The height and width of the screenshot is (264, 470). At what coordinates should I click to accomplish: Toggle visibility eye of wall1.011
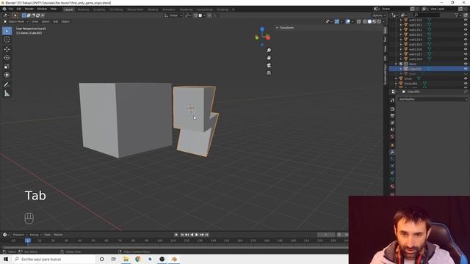pos(466,25)
